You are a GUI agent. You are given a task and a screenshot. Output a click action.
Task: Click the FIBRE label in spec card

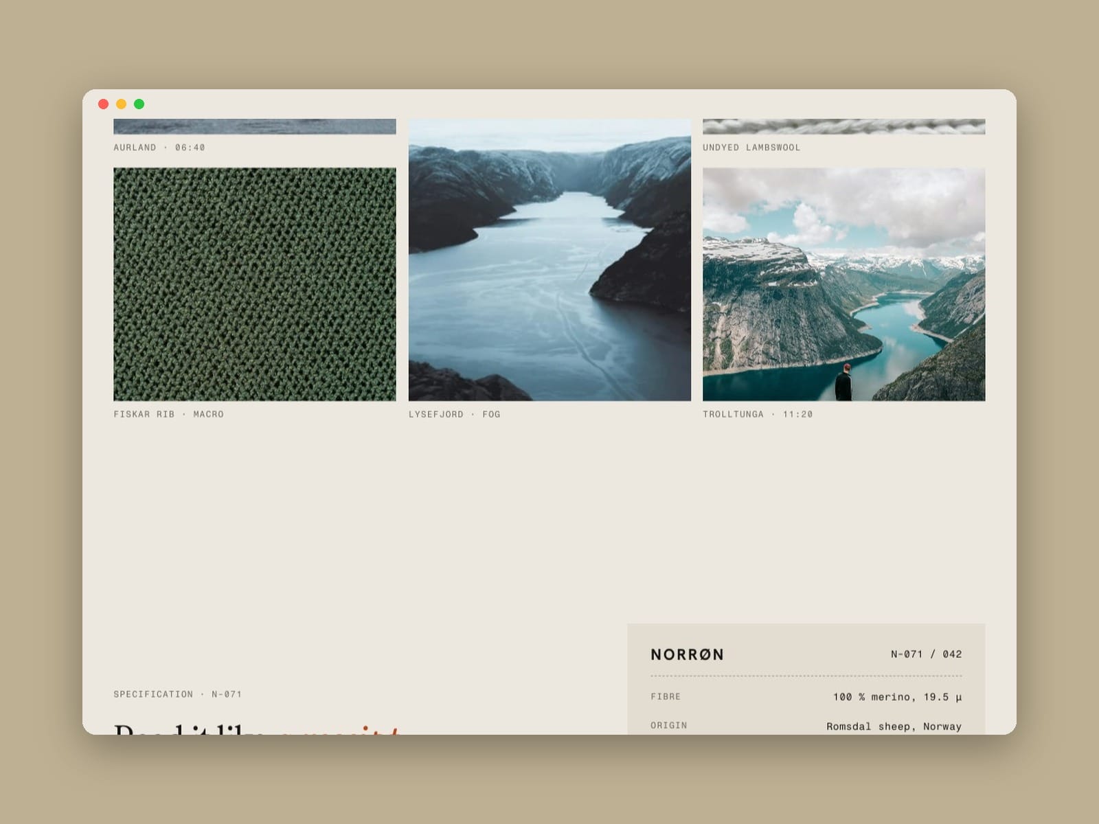click(x=666, y=696)
